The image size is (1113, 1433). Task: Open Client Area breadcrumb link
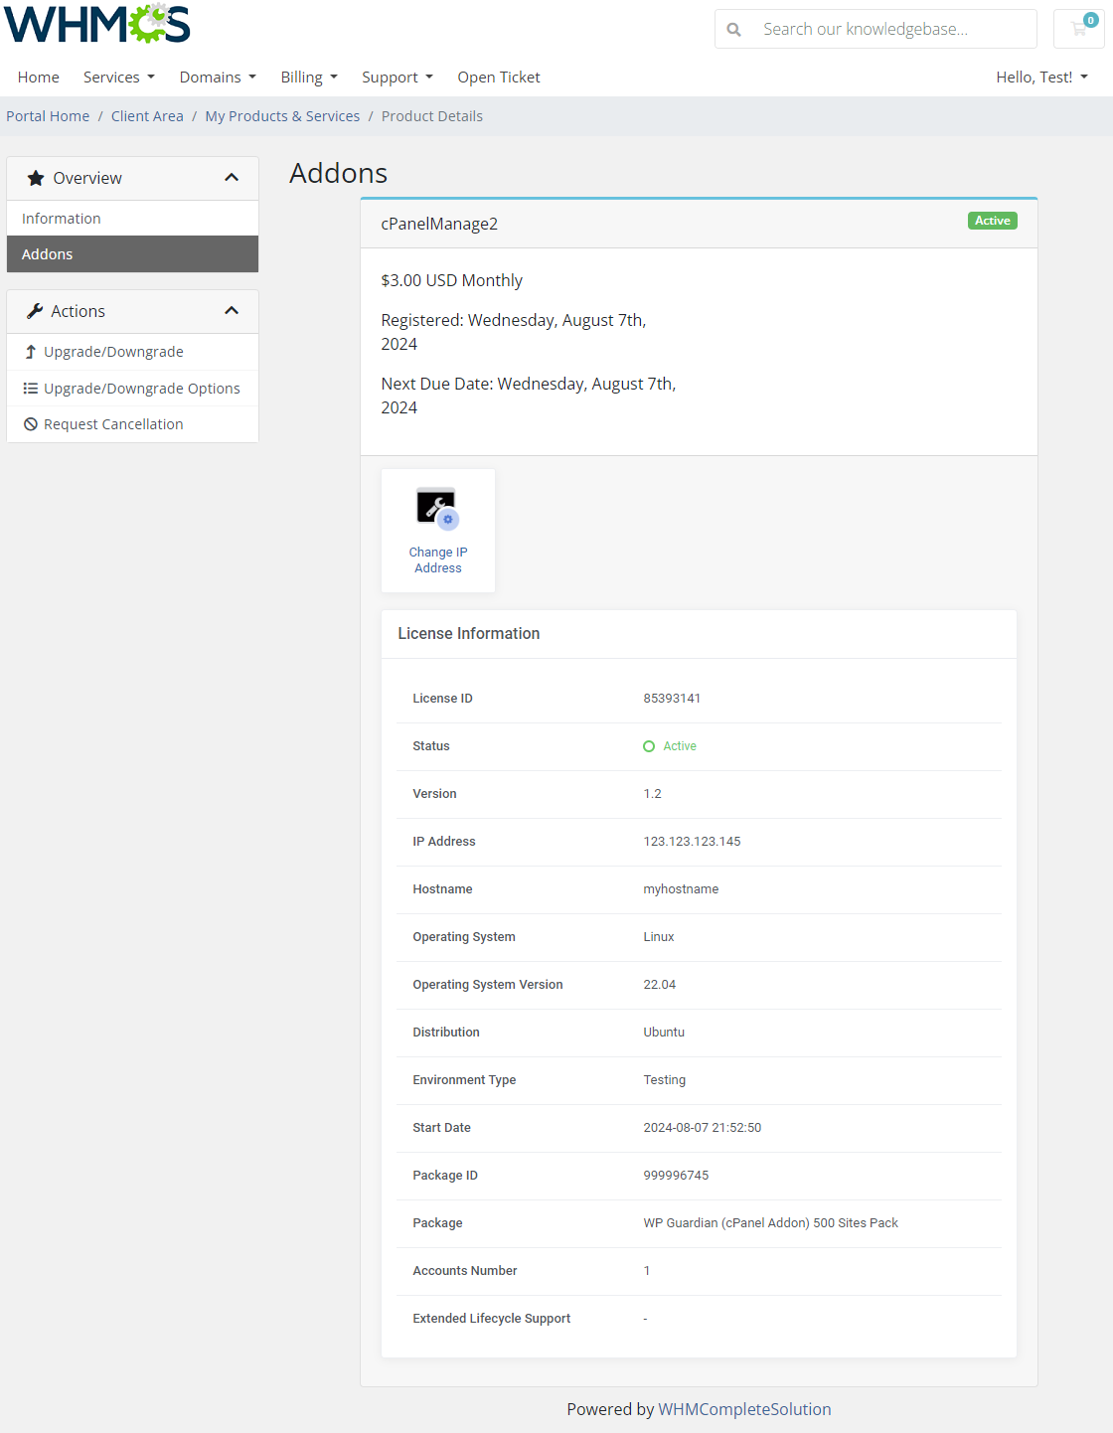pyautogui.click(x=147, y=116)
